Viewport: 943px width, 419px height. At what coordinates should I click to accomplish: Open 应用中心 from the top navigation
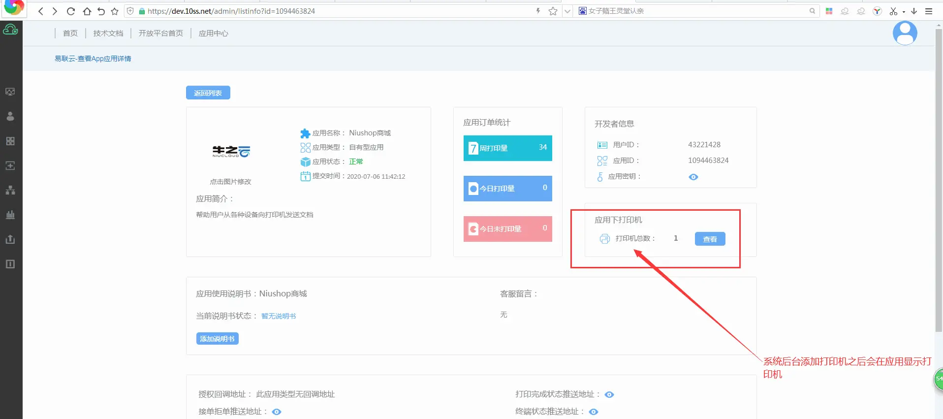coord(213,33)
